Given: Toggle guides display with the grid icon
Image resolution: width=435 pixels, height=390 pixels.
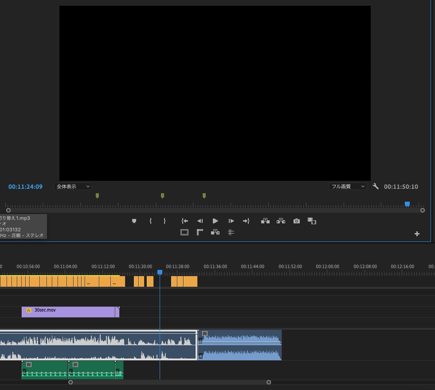Looking at the screenshot, I should click(x=231, y=232).
